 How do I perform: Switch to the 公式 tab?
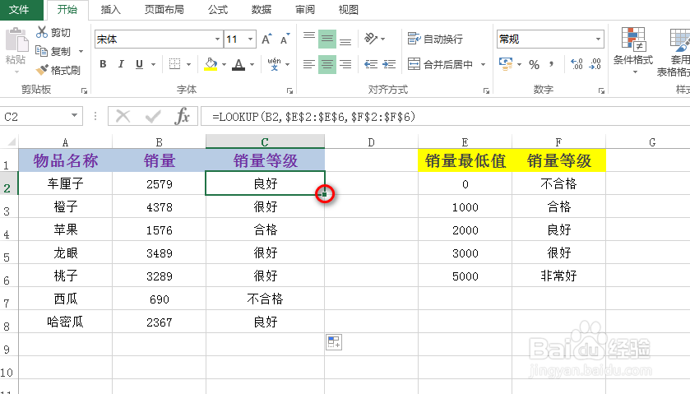(x=218, y=10)
